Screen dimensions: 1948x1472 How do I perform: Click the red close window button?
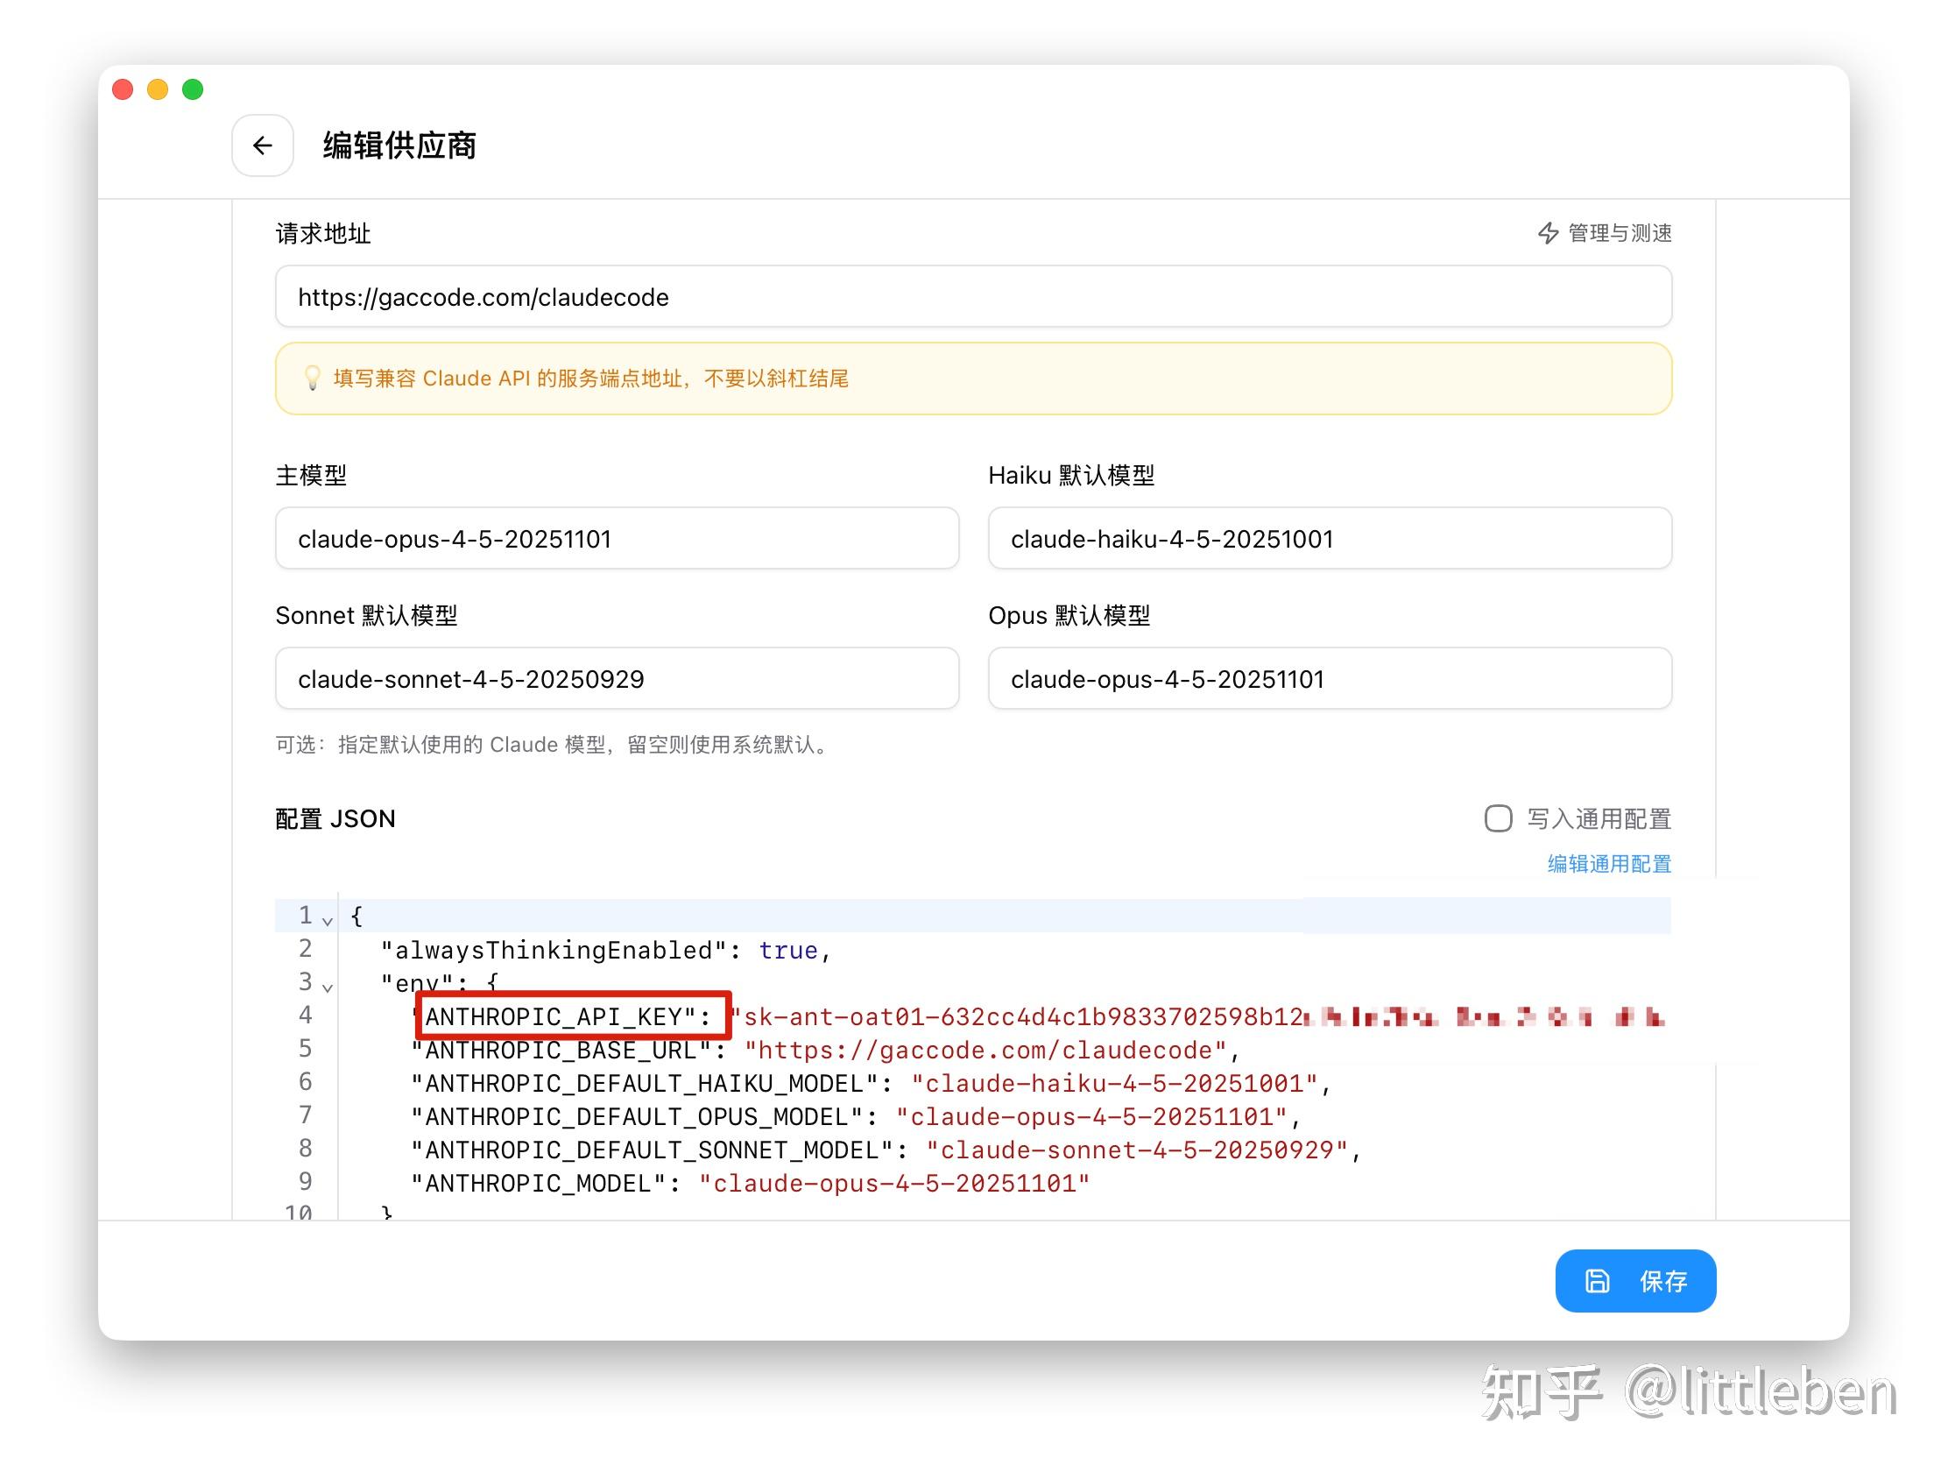[124, 89]
